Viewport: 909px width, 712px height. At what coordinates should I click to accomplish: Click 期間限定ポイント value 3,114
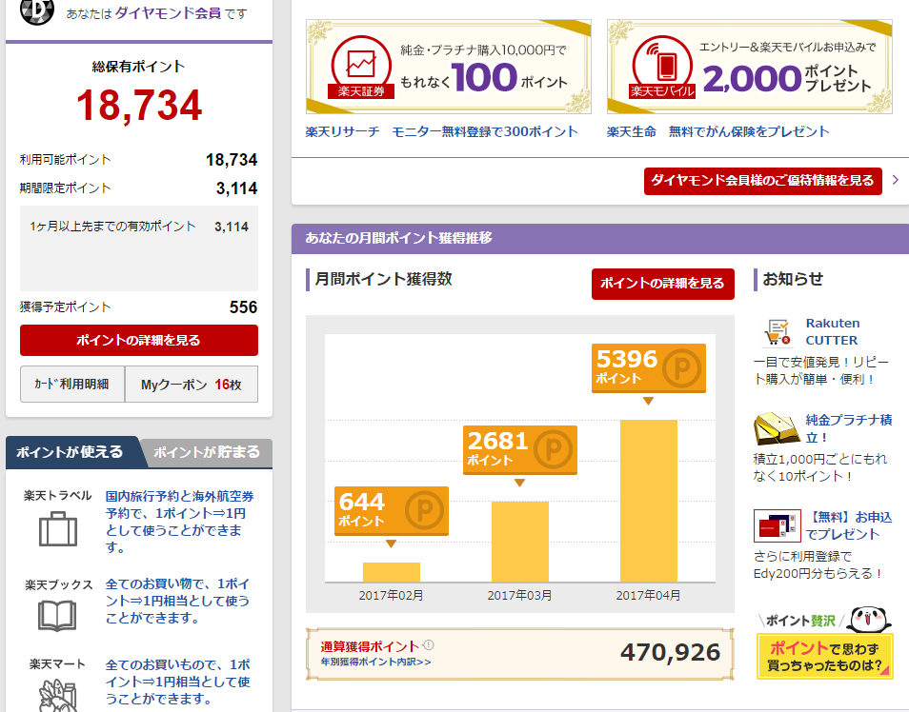tap(236, 188)
